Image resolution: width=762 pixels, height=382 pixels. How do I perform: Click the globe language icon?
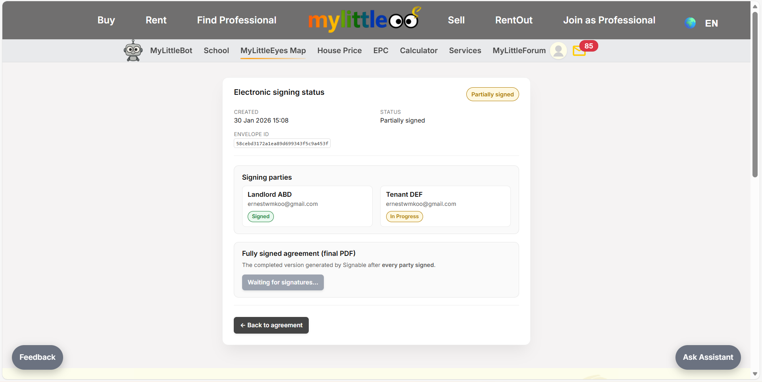(690, 23)
